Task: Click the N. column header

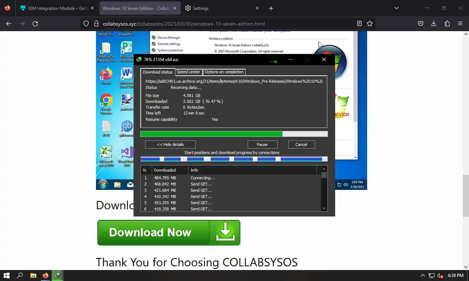Action: pyautogui.click(x=146, y=170)
